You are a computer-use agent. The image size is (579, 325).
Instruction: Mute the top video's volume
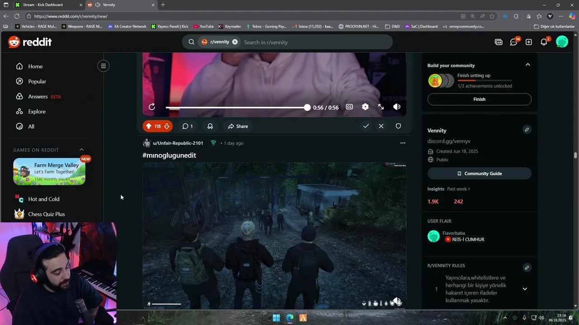[397, 107]
